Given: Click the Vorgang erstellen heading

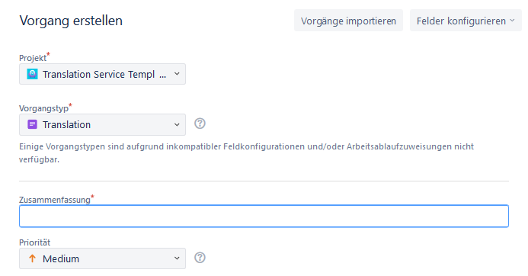Looking at the screenshot, I should (71, 21).
